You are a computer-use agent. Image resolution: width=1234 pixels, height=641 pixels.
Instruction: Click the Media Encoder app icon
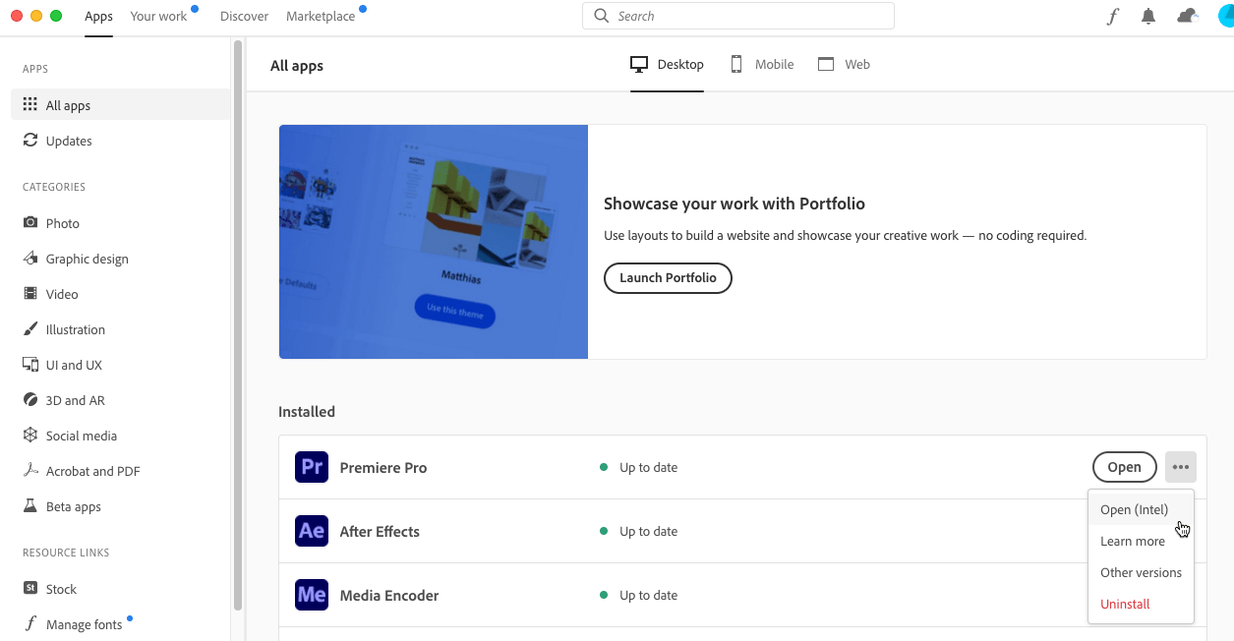(312, 595)
